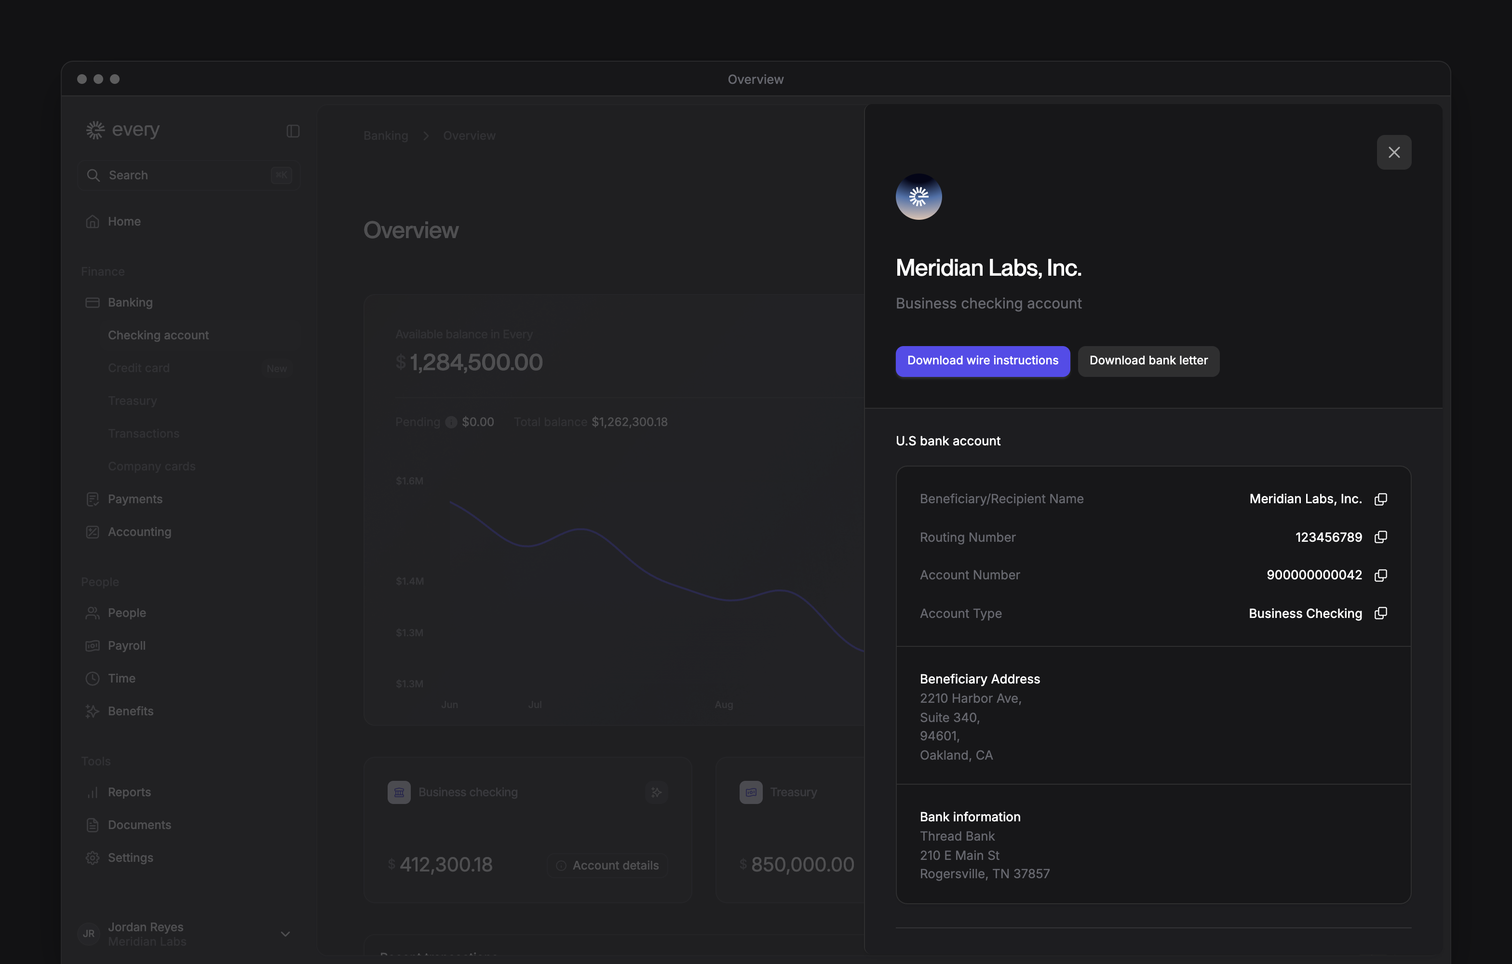Click the Banking card icon

pyautogui.click(x=92, y=303)
